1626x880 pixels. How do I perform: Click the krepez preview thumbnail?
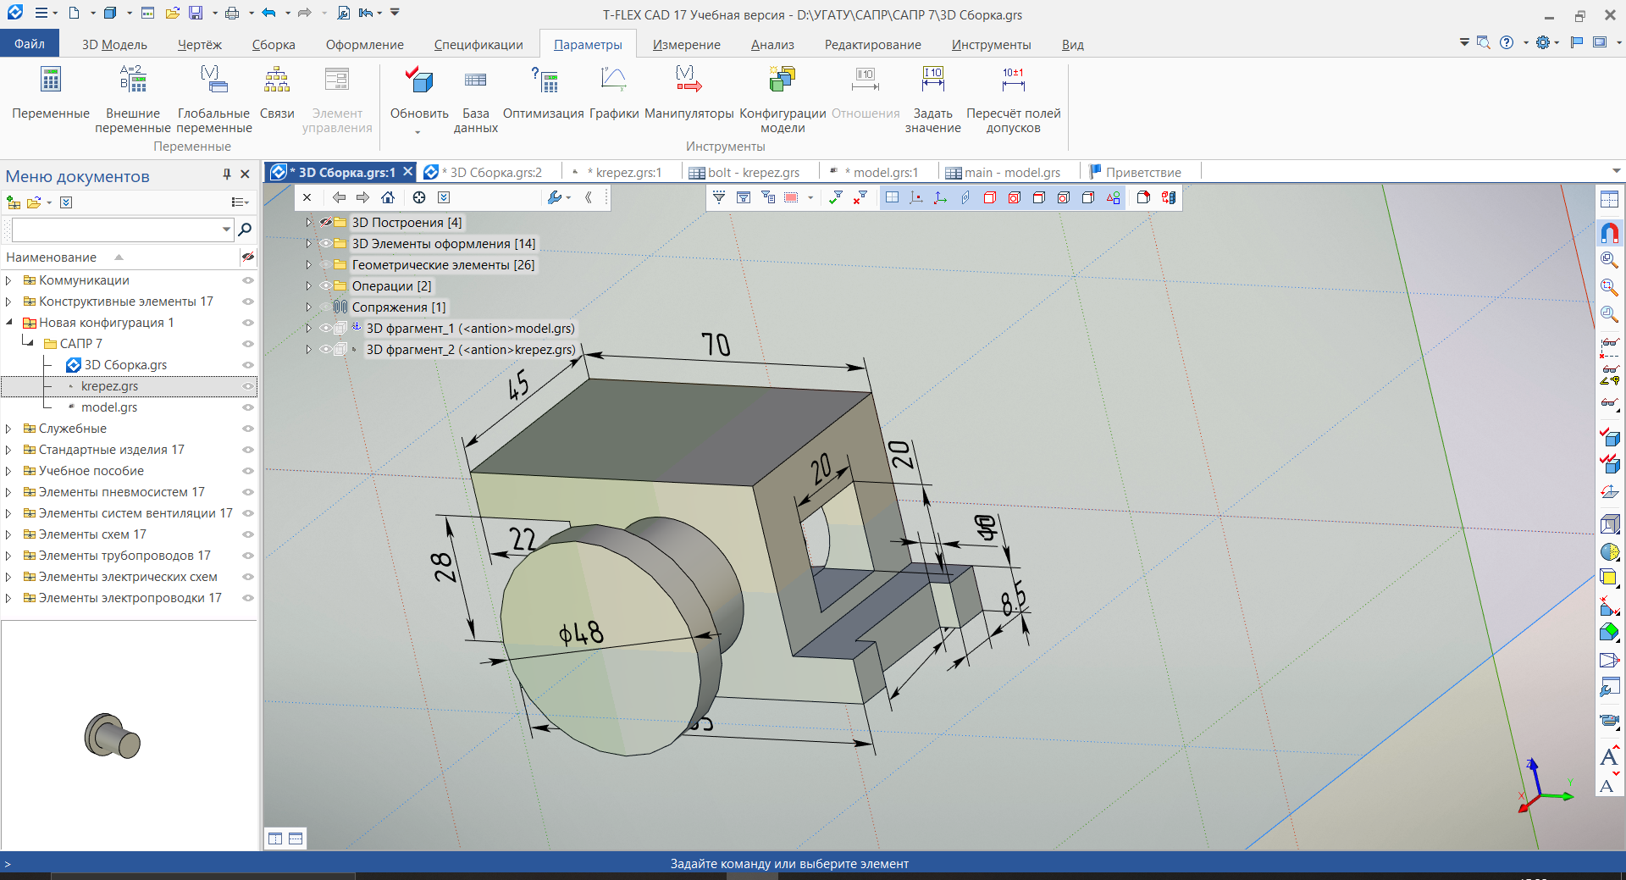[112, 735]
